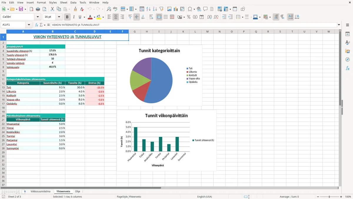Image resolution: width=353 pixels, height=199 pixels.
Task: Open the Undo history dropdown arrow
Action: (x=94, y=9)
